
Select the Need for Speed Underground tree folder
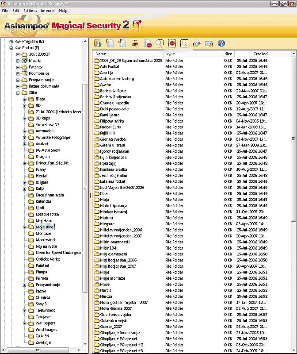(59, 253)
